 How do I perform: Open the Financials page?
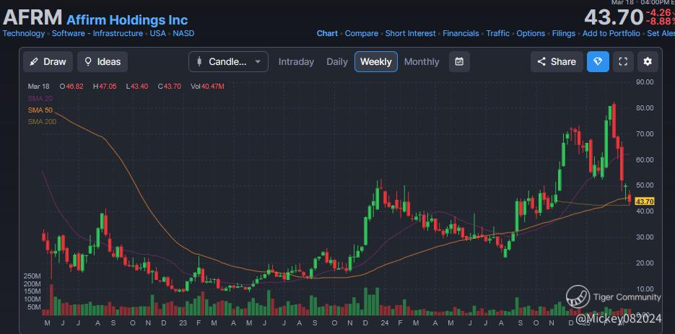click(x=461, y=33)
